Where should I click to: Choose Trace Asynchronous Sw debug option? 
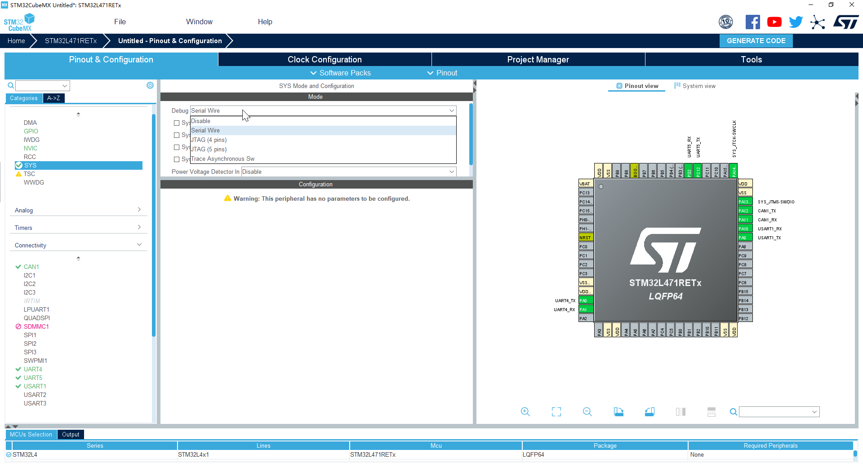click(323, 159)
